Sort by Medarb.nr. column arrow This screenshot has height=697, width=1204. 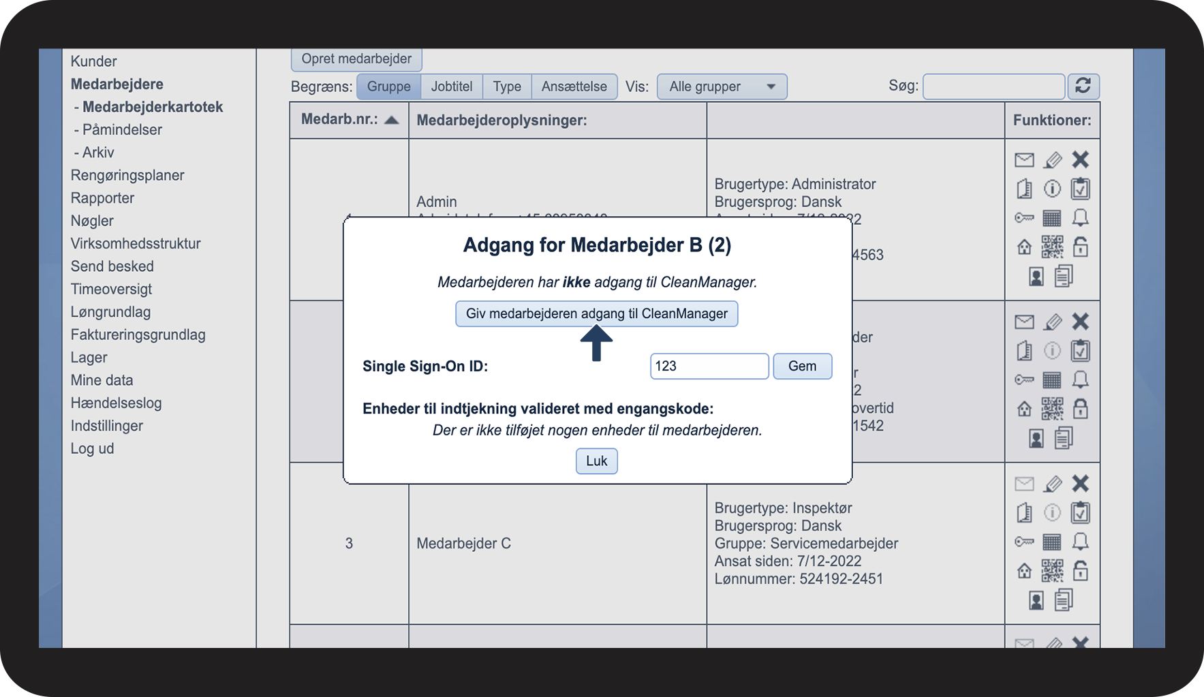(391, 120)
